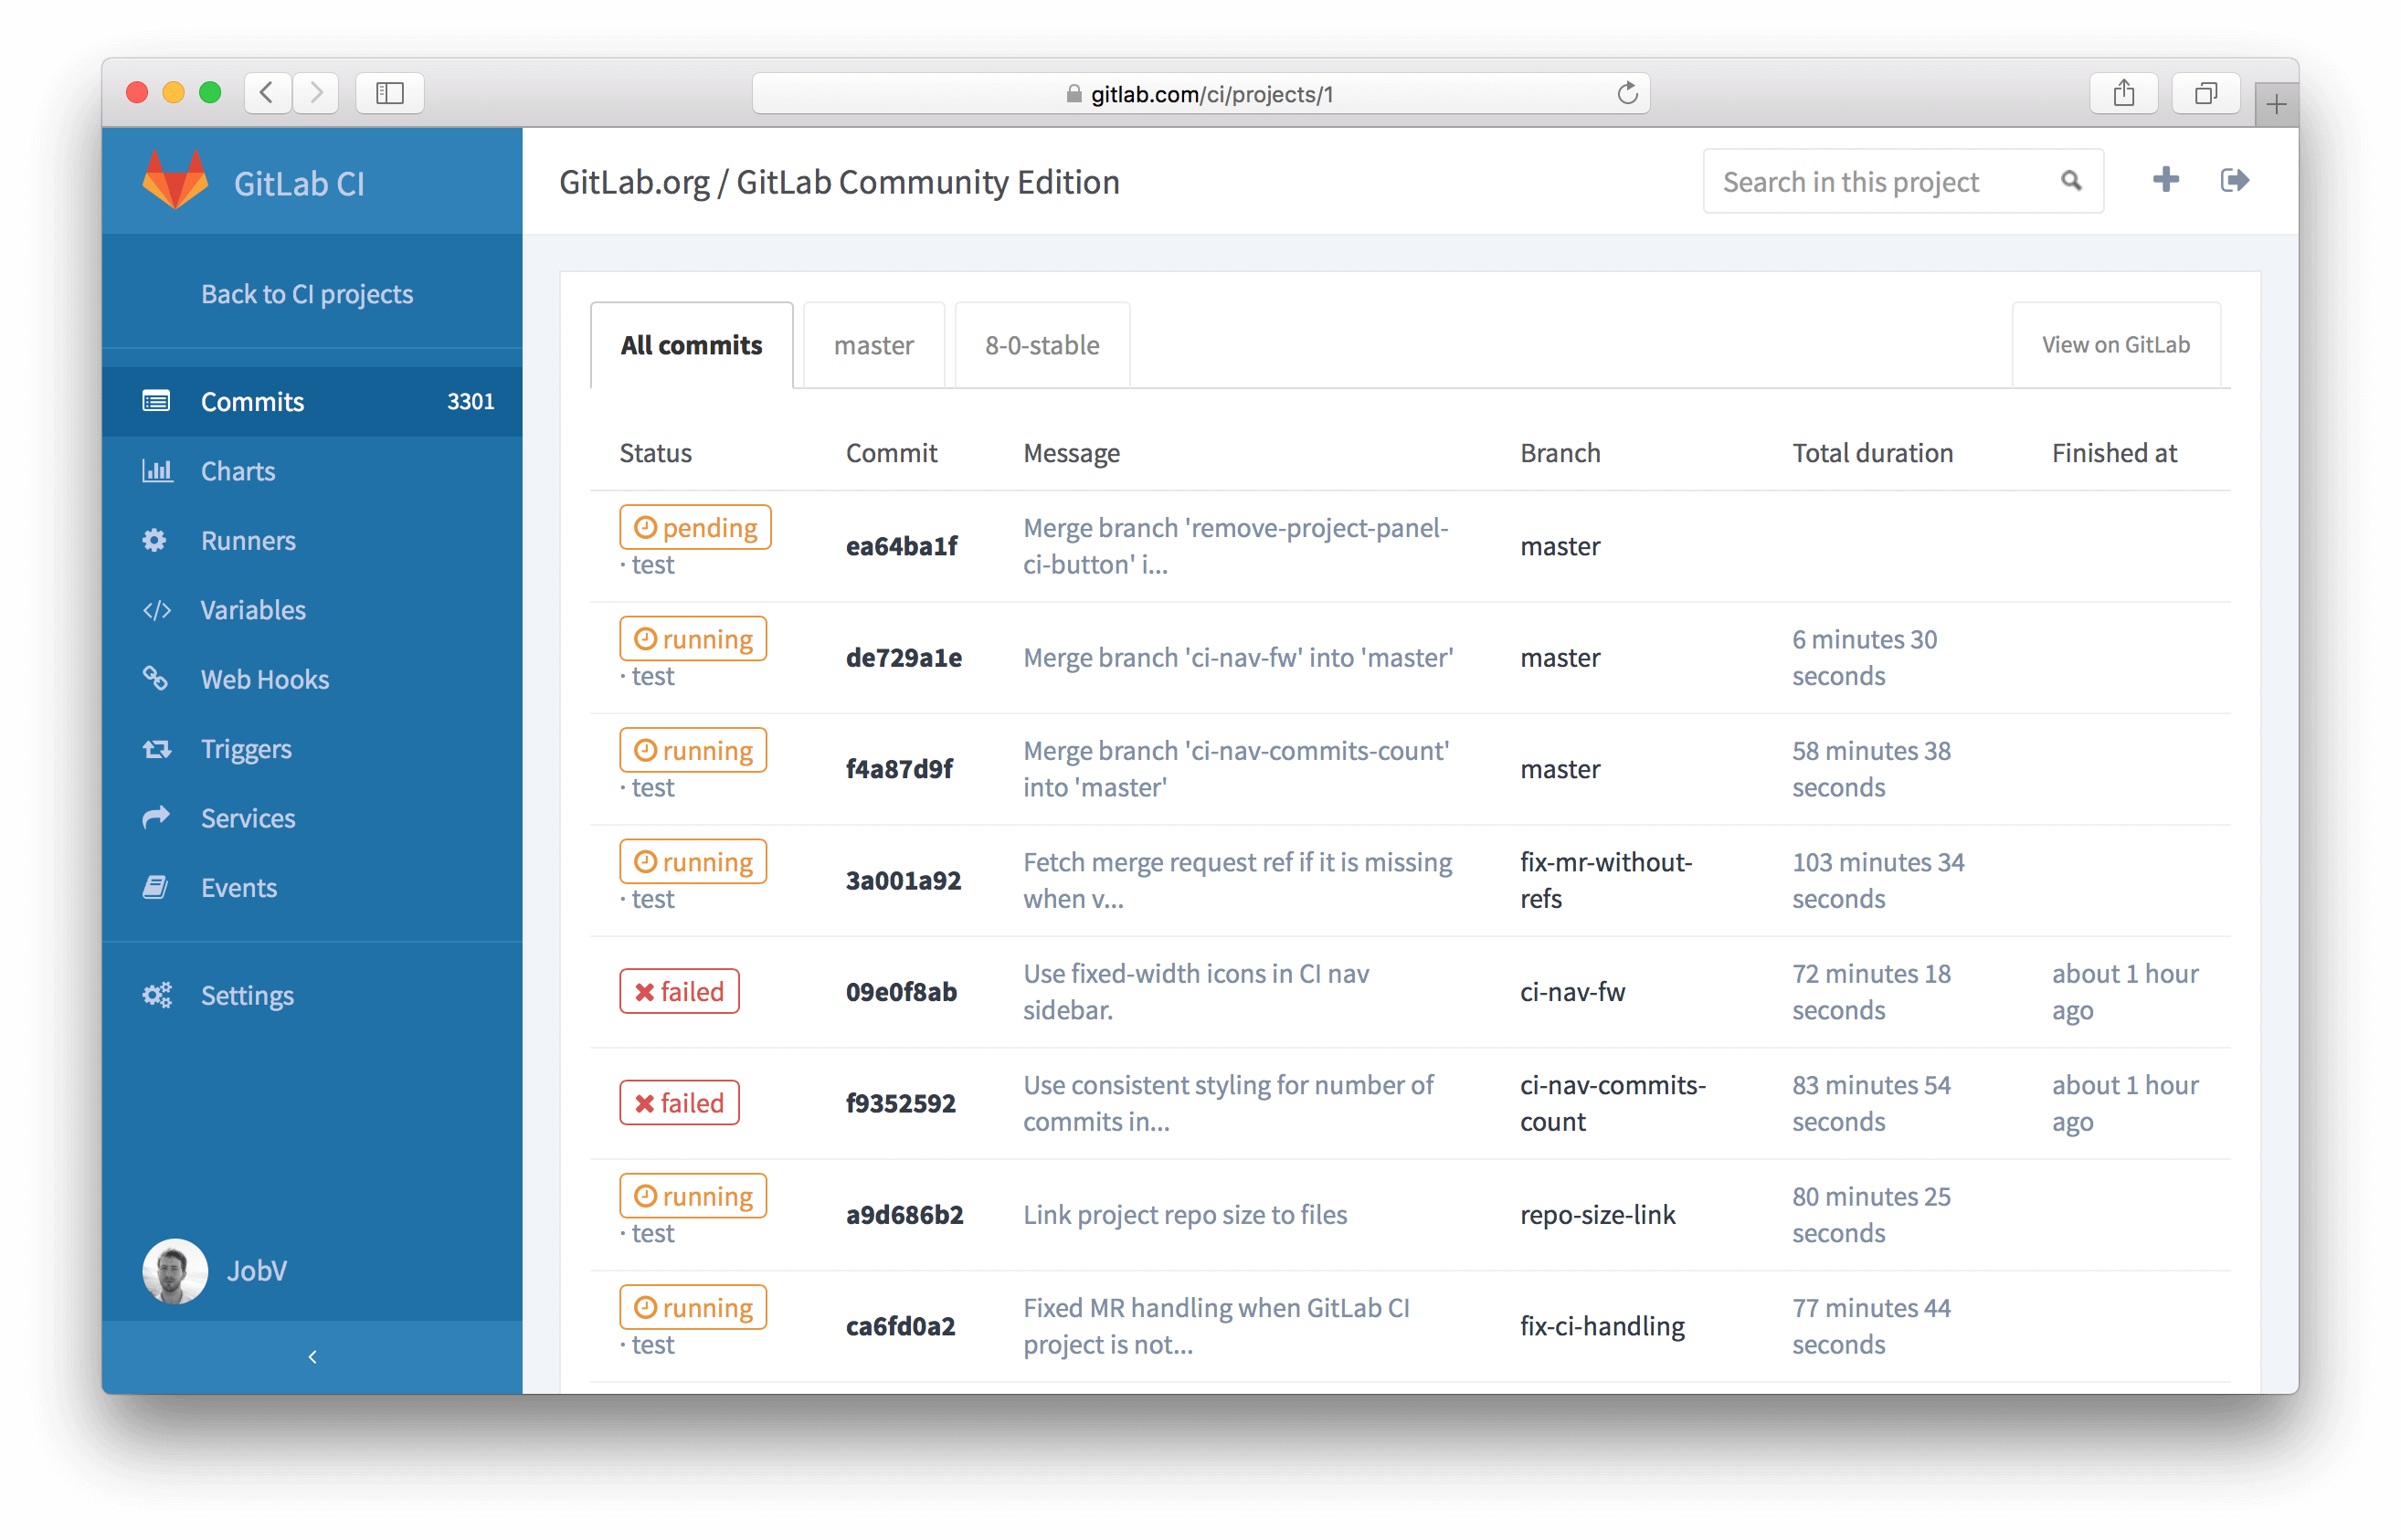Click the pending status badge for ea64ba1f
The width and height of the screenshot is (2401, 1540).
[692, 527]
